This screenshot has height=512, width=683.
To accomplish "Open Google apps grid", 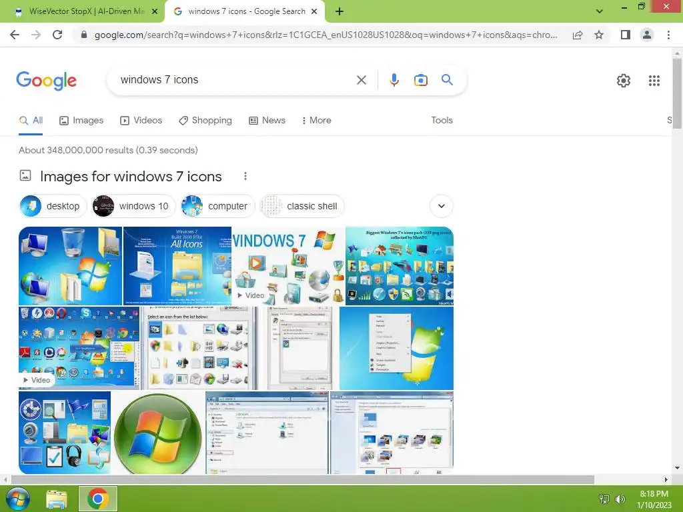I will point(654,81).
